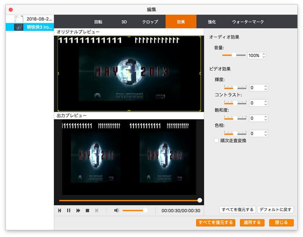Jump to previous frame in playback controls
The width and height of the screenshot is (303, 237).
coord(59,210)
